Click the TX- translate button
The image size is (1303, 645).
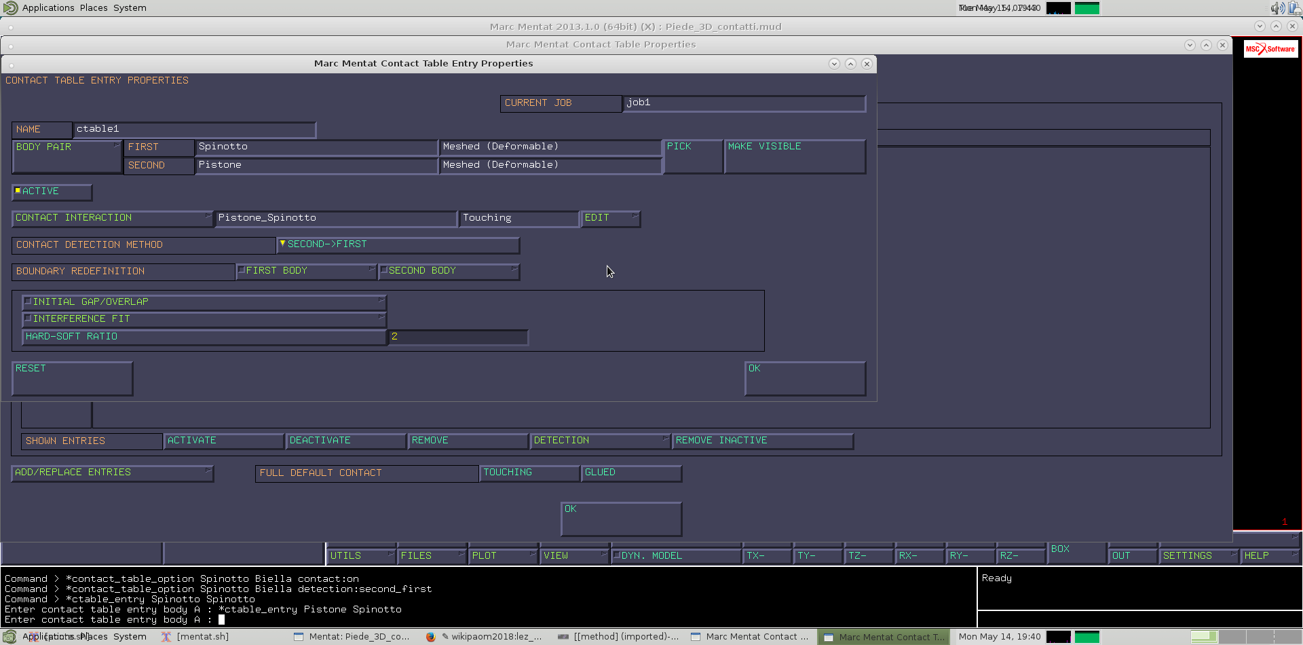[x=767, y=556]
